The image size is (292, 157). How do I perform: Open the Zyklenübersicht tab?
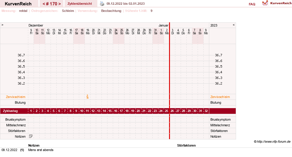[x=80, y=4]
